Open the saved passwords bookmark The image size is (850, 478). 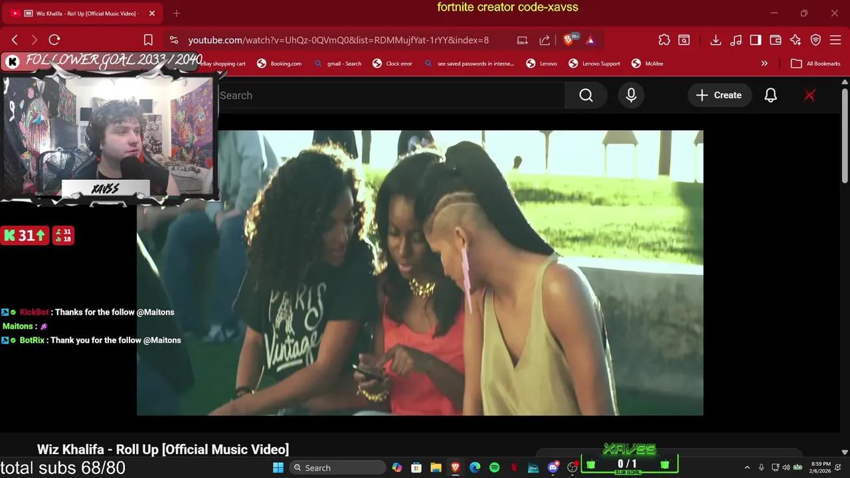point(469,64)
